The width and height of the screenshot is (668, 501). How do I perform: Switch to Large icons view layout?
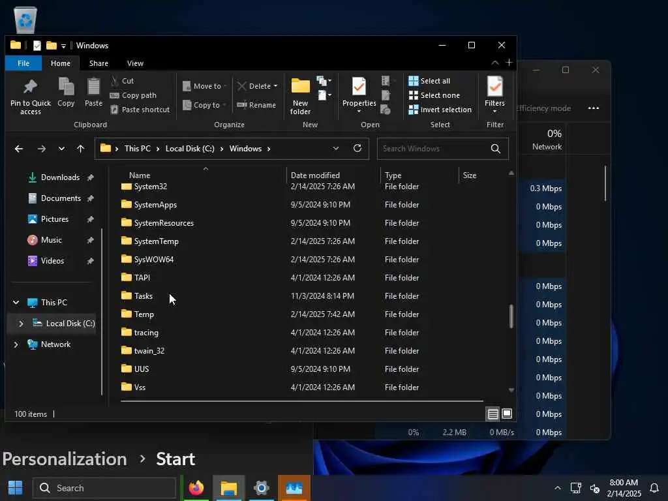[507, 414]
